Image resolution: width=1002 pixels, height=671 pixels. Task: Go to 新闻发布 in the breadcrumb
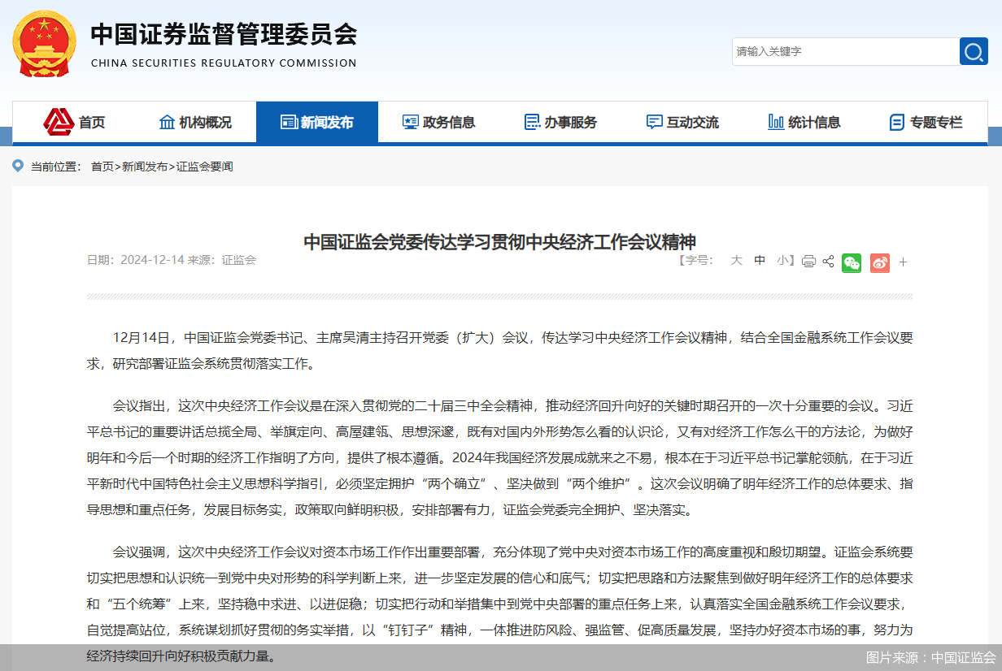(145, 167)
